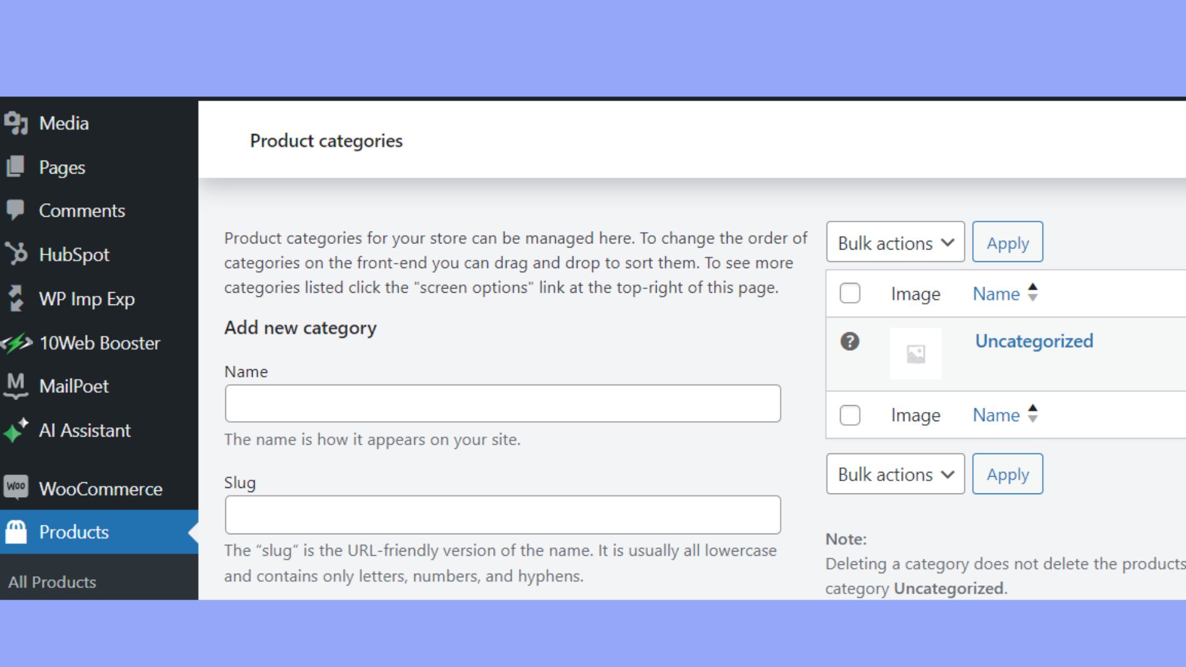Open the top Bulk actions dropdown
1186x667 pixels.
click(895, 241)
